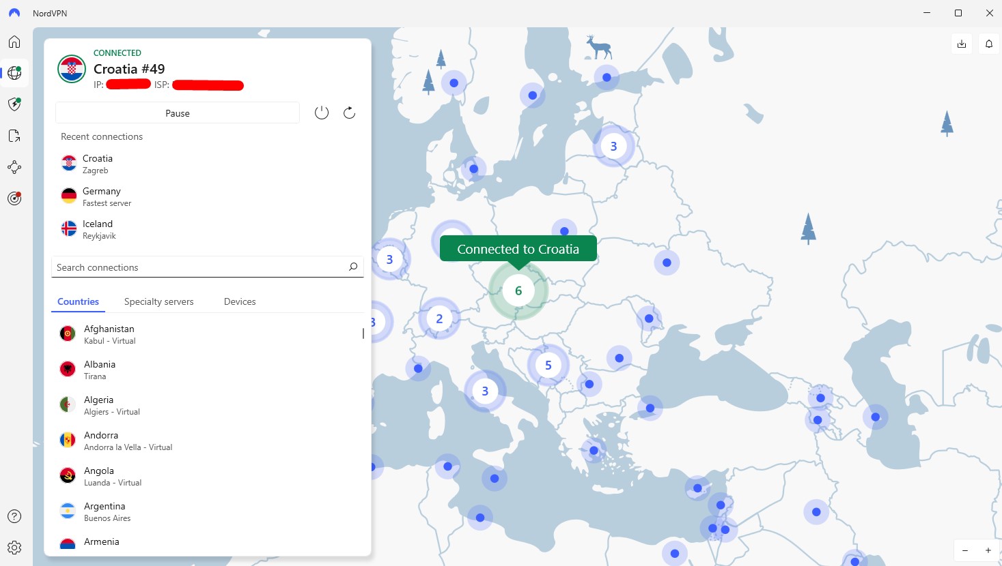
Task: Maximize the NordVPN window
Action: [958, 13]
